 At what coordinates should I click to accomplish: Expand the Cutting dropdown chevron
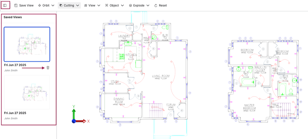pyautogui.click(x=77, y=6)
